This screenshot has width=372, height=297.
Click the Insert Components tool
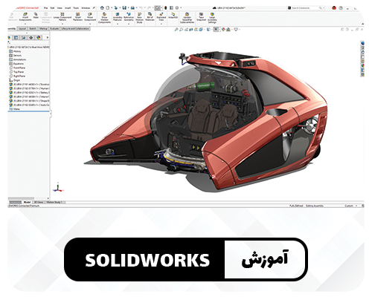pos(25,17)
